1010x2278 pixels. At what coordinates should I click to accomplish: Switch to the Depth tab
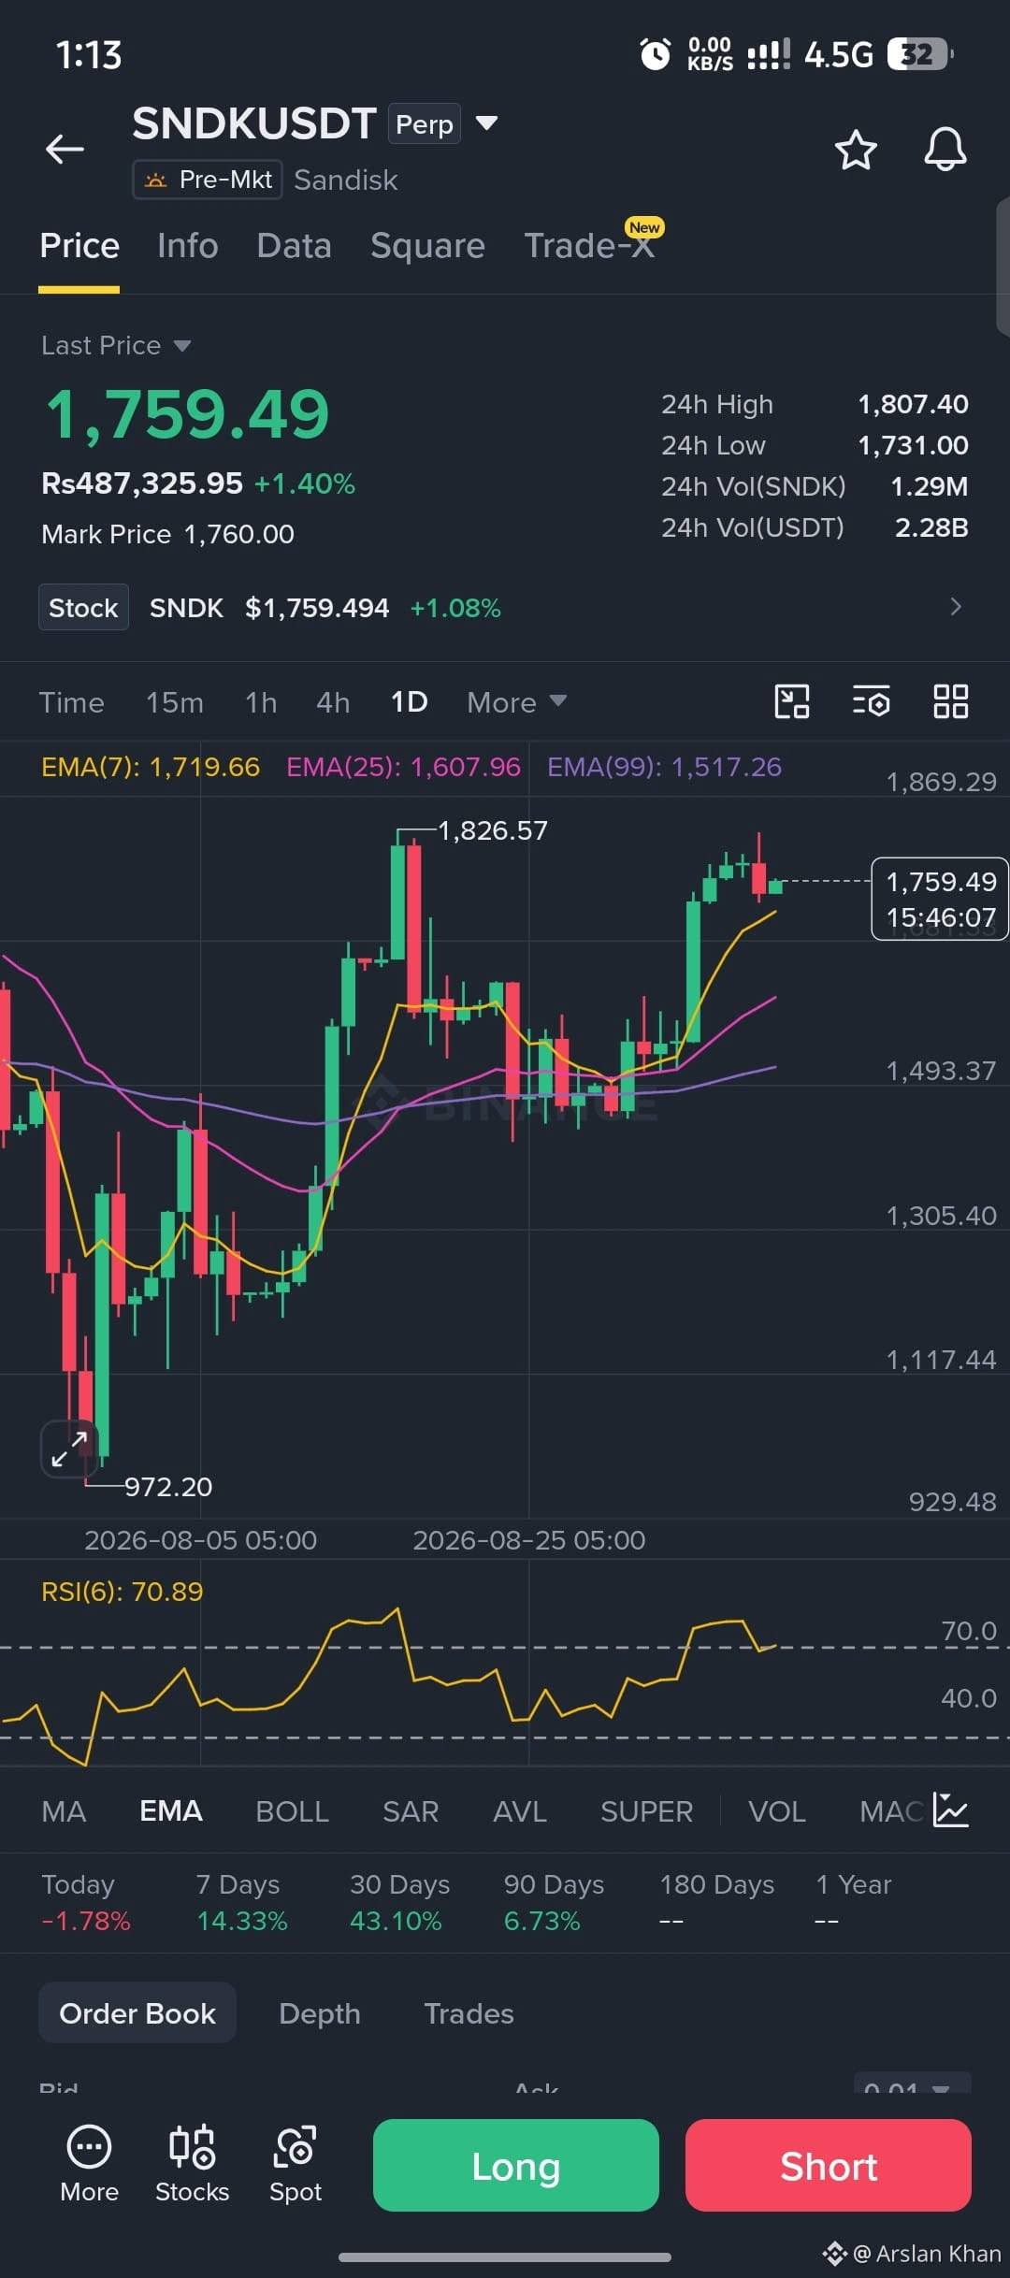320,2013
